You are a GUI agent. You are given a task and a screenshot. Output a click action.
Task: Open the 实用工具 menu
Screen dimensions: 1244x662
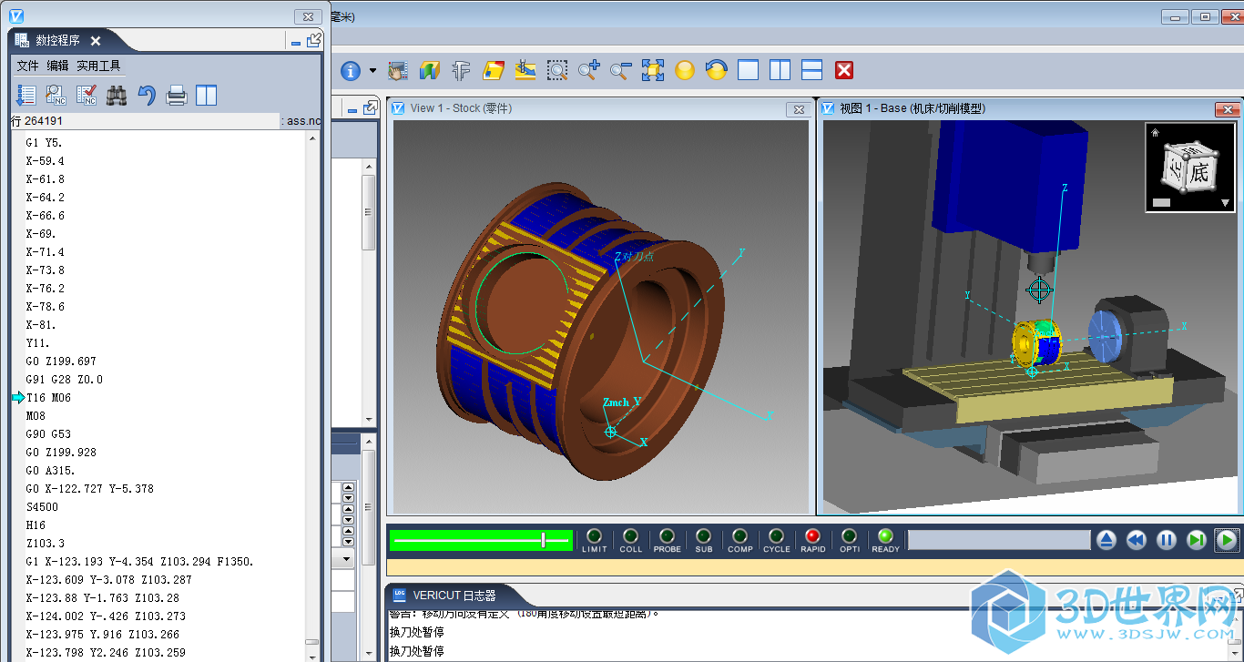(x=98, y=66)
